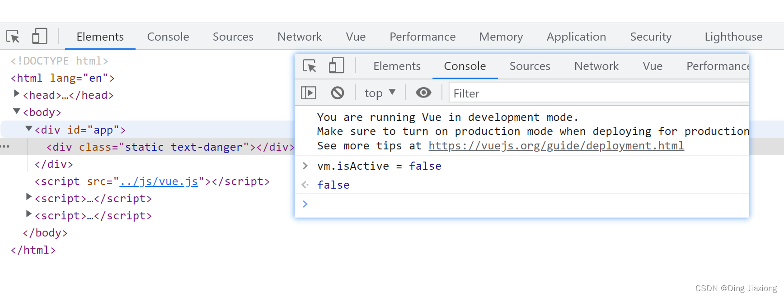This screenshot has height=297, width=784.
Task: Select the closing /div line under app
Action: point(54,164)
